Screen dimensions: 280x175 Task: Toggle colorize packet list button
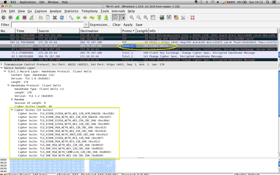[115, 17]
